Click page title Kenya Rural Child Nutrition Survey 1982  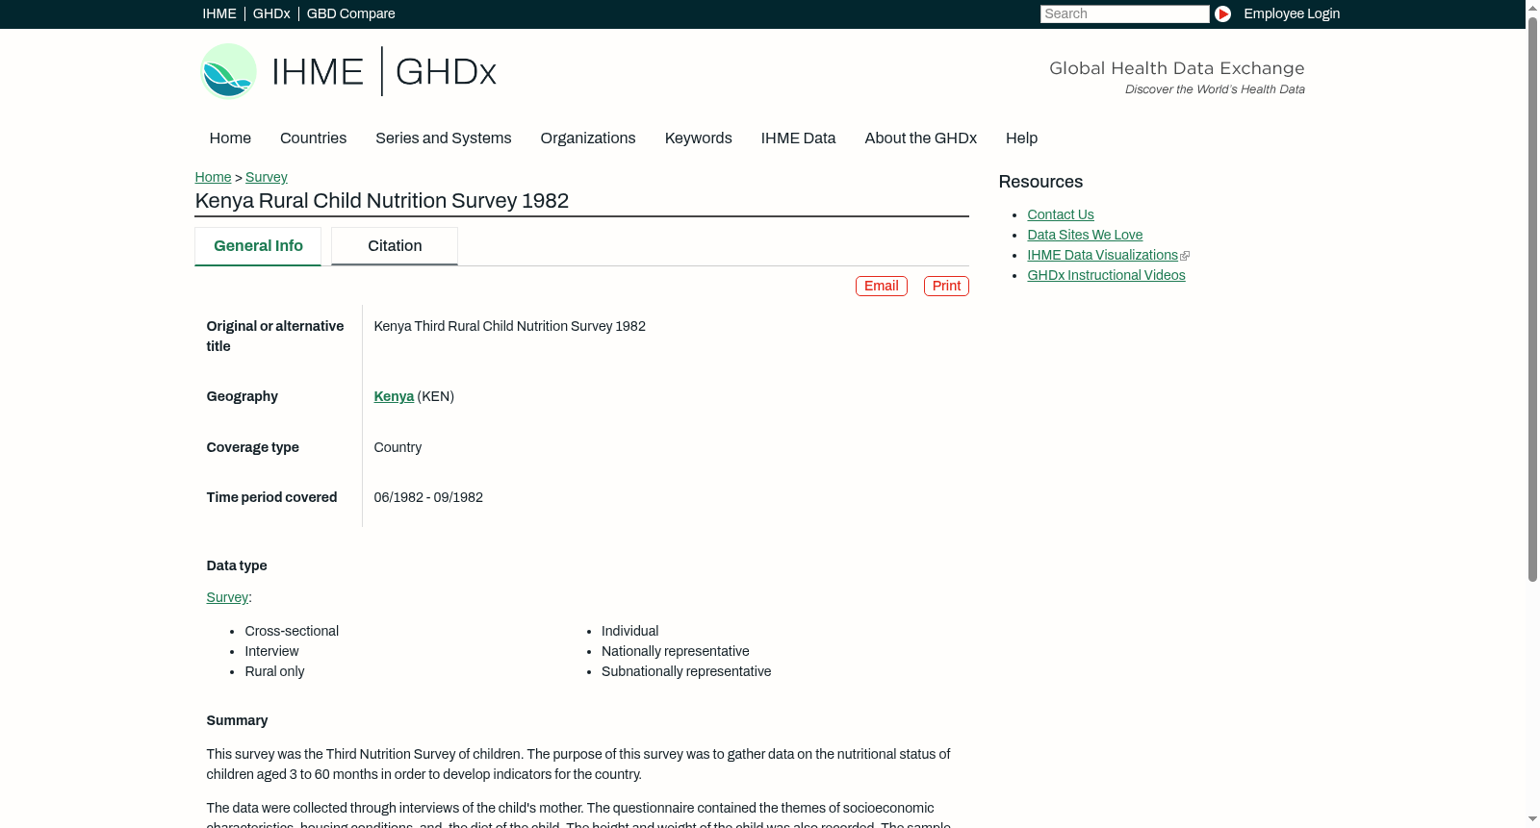click(x=382, y=201)
